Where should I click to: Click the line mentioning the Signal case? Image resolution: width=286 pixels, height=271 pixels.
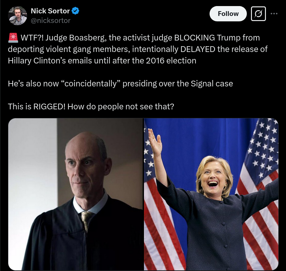(x=120, y=84)
